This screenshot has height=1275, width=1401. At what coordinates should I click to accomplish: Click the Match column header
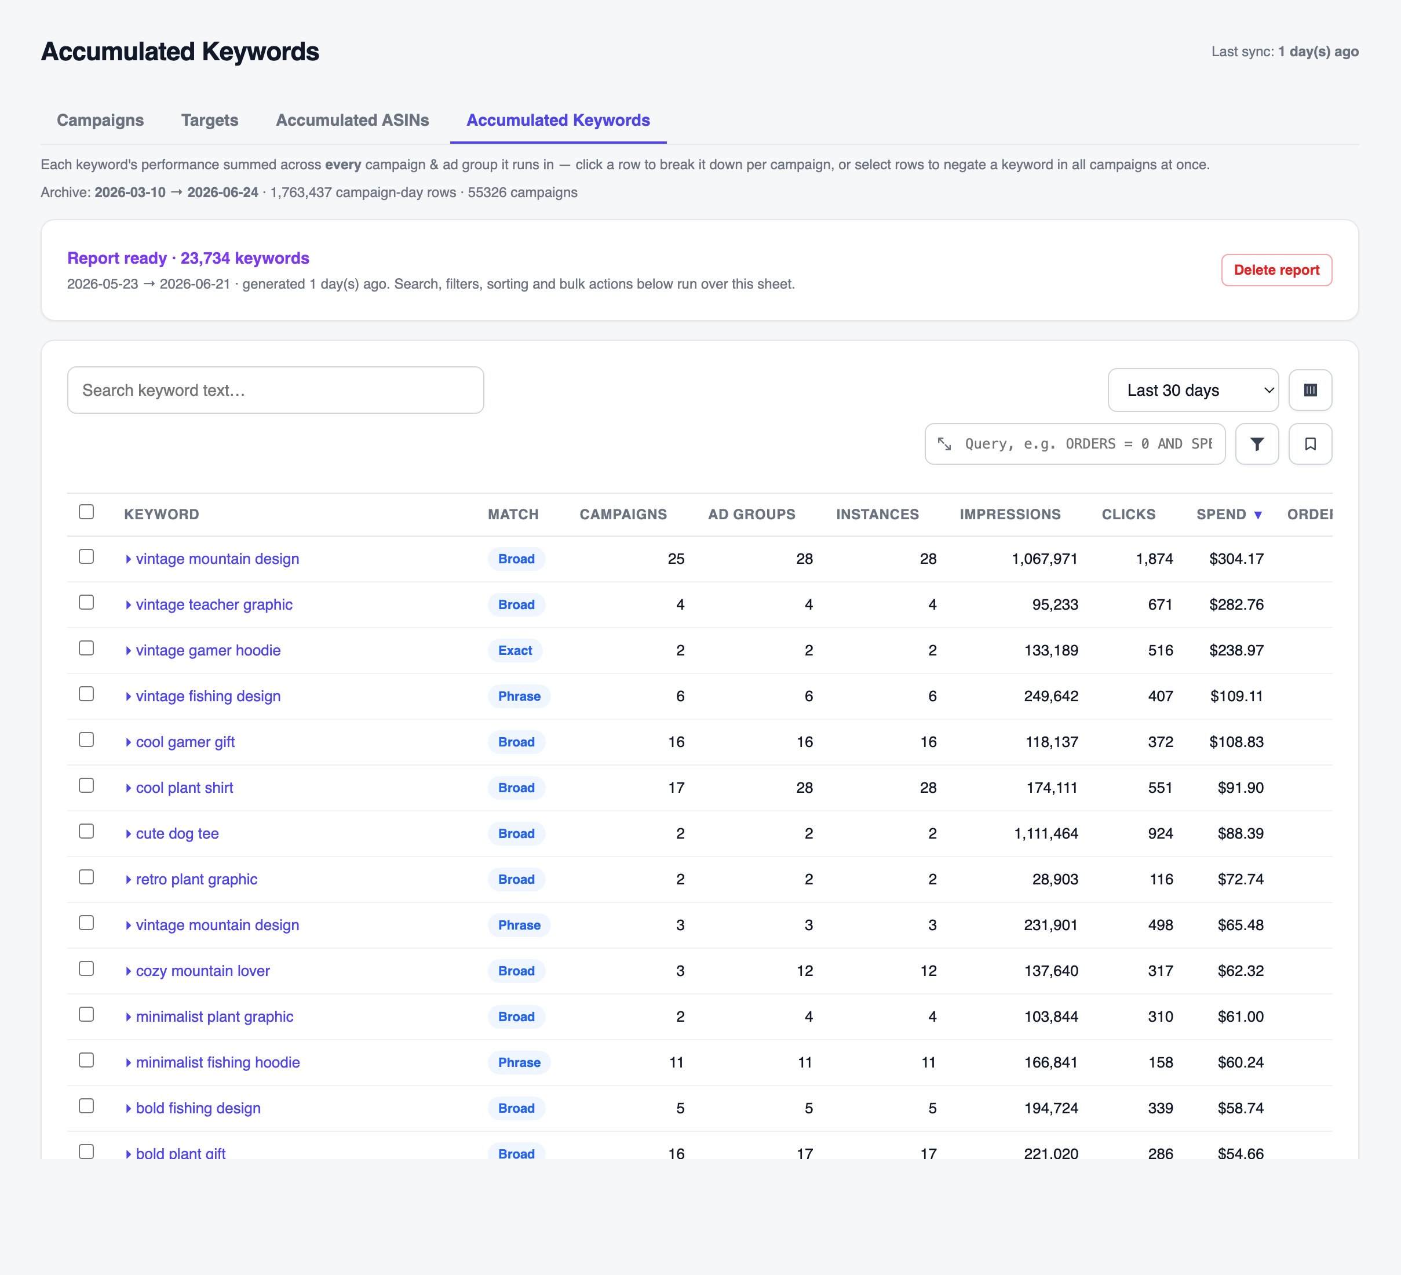point(513,515)
